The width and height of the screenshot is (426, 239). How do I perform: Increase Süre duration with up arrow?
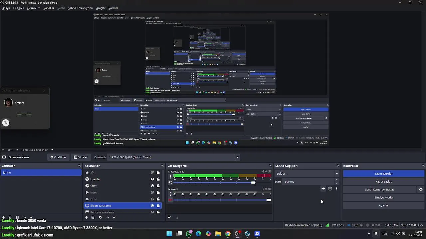(337, 180)
